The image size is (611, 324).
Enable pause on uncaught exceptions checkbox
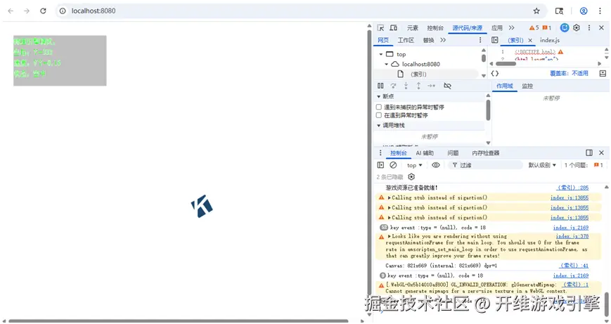point(379,107)
